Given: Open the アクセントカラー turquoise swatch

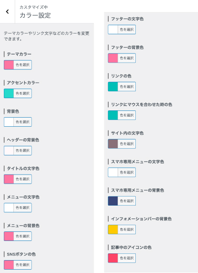Looking at the screenshot, I should click(9, 94).
